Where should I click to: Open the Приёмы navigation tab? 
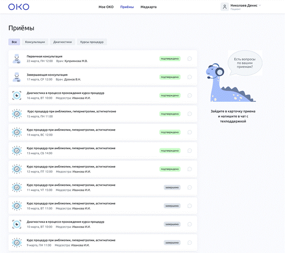127,7
